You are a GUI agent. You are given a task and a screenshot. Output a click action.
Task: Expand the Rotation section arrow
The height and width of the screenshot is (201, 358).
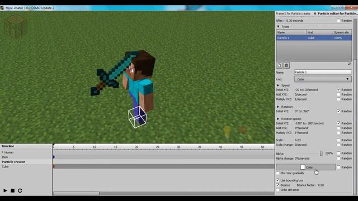pyautogui.click(x=278, y=107)
